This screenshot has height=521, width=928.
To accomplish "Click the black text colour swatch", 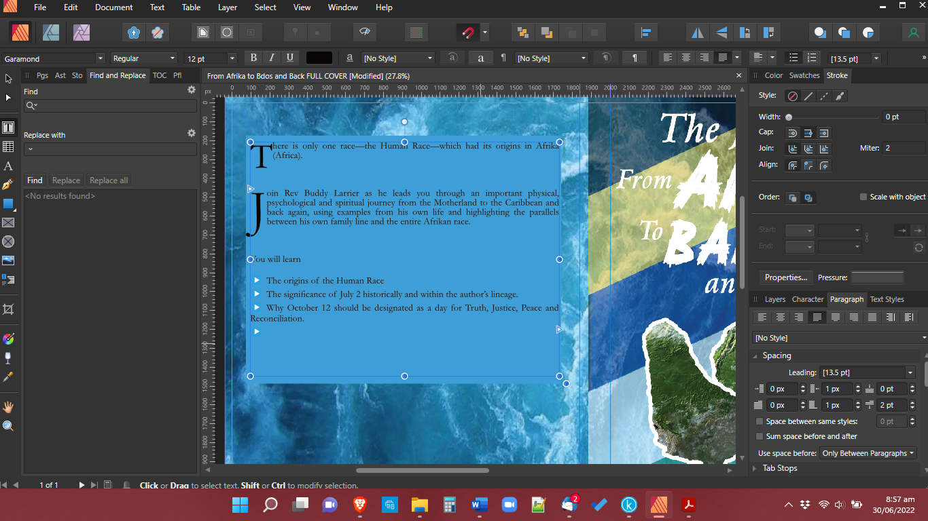I will point(319,58).
